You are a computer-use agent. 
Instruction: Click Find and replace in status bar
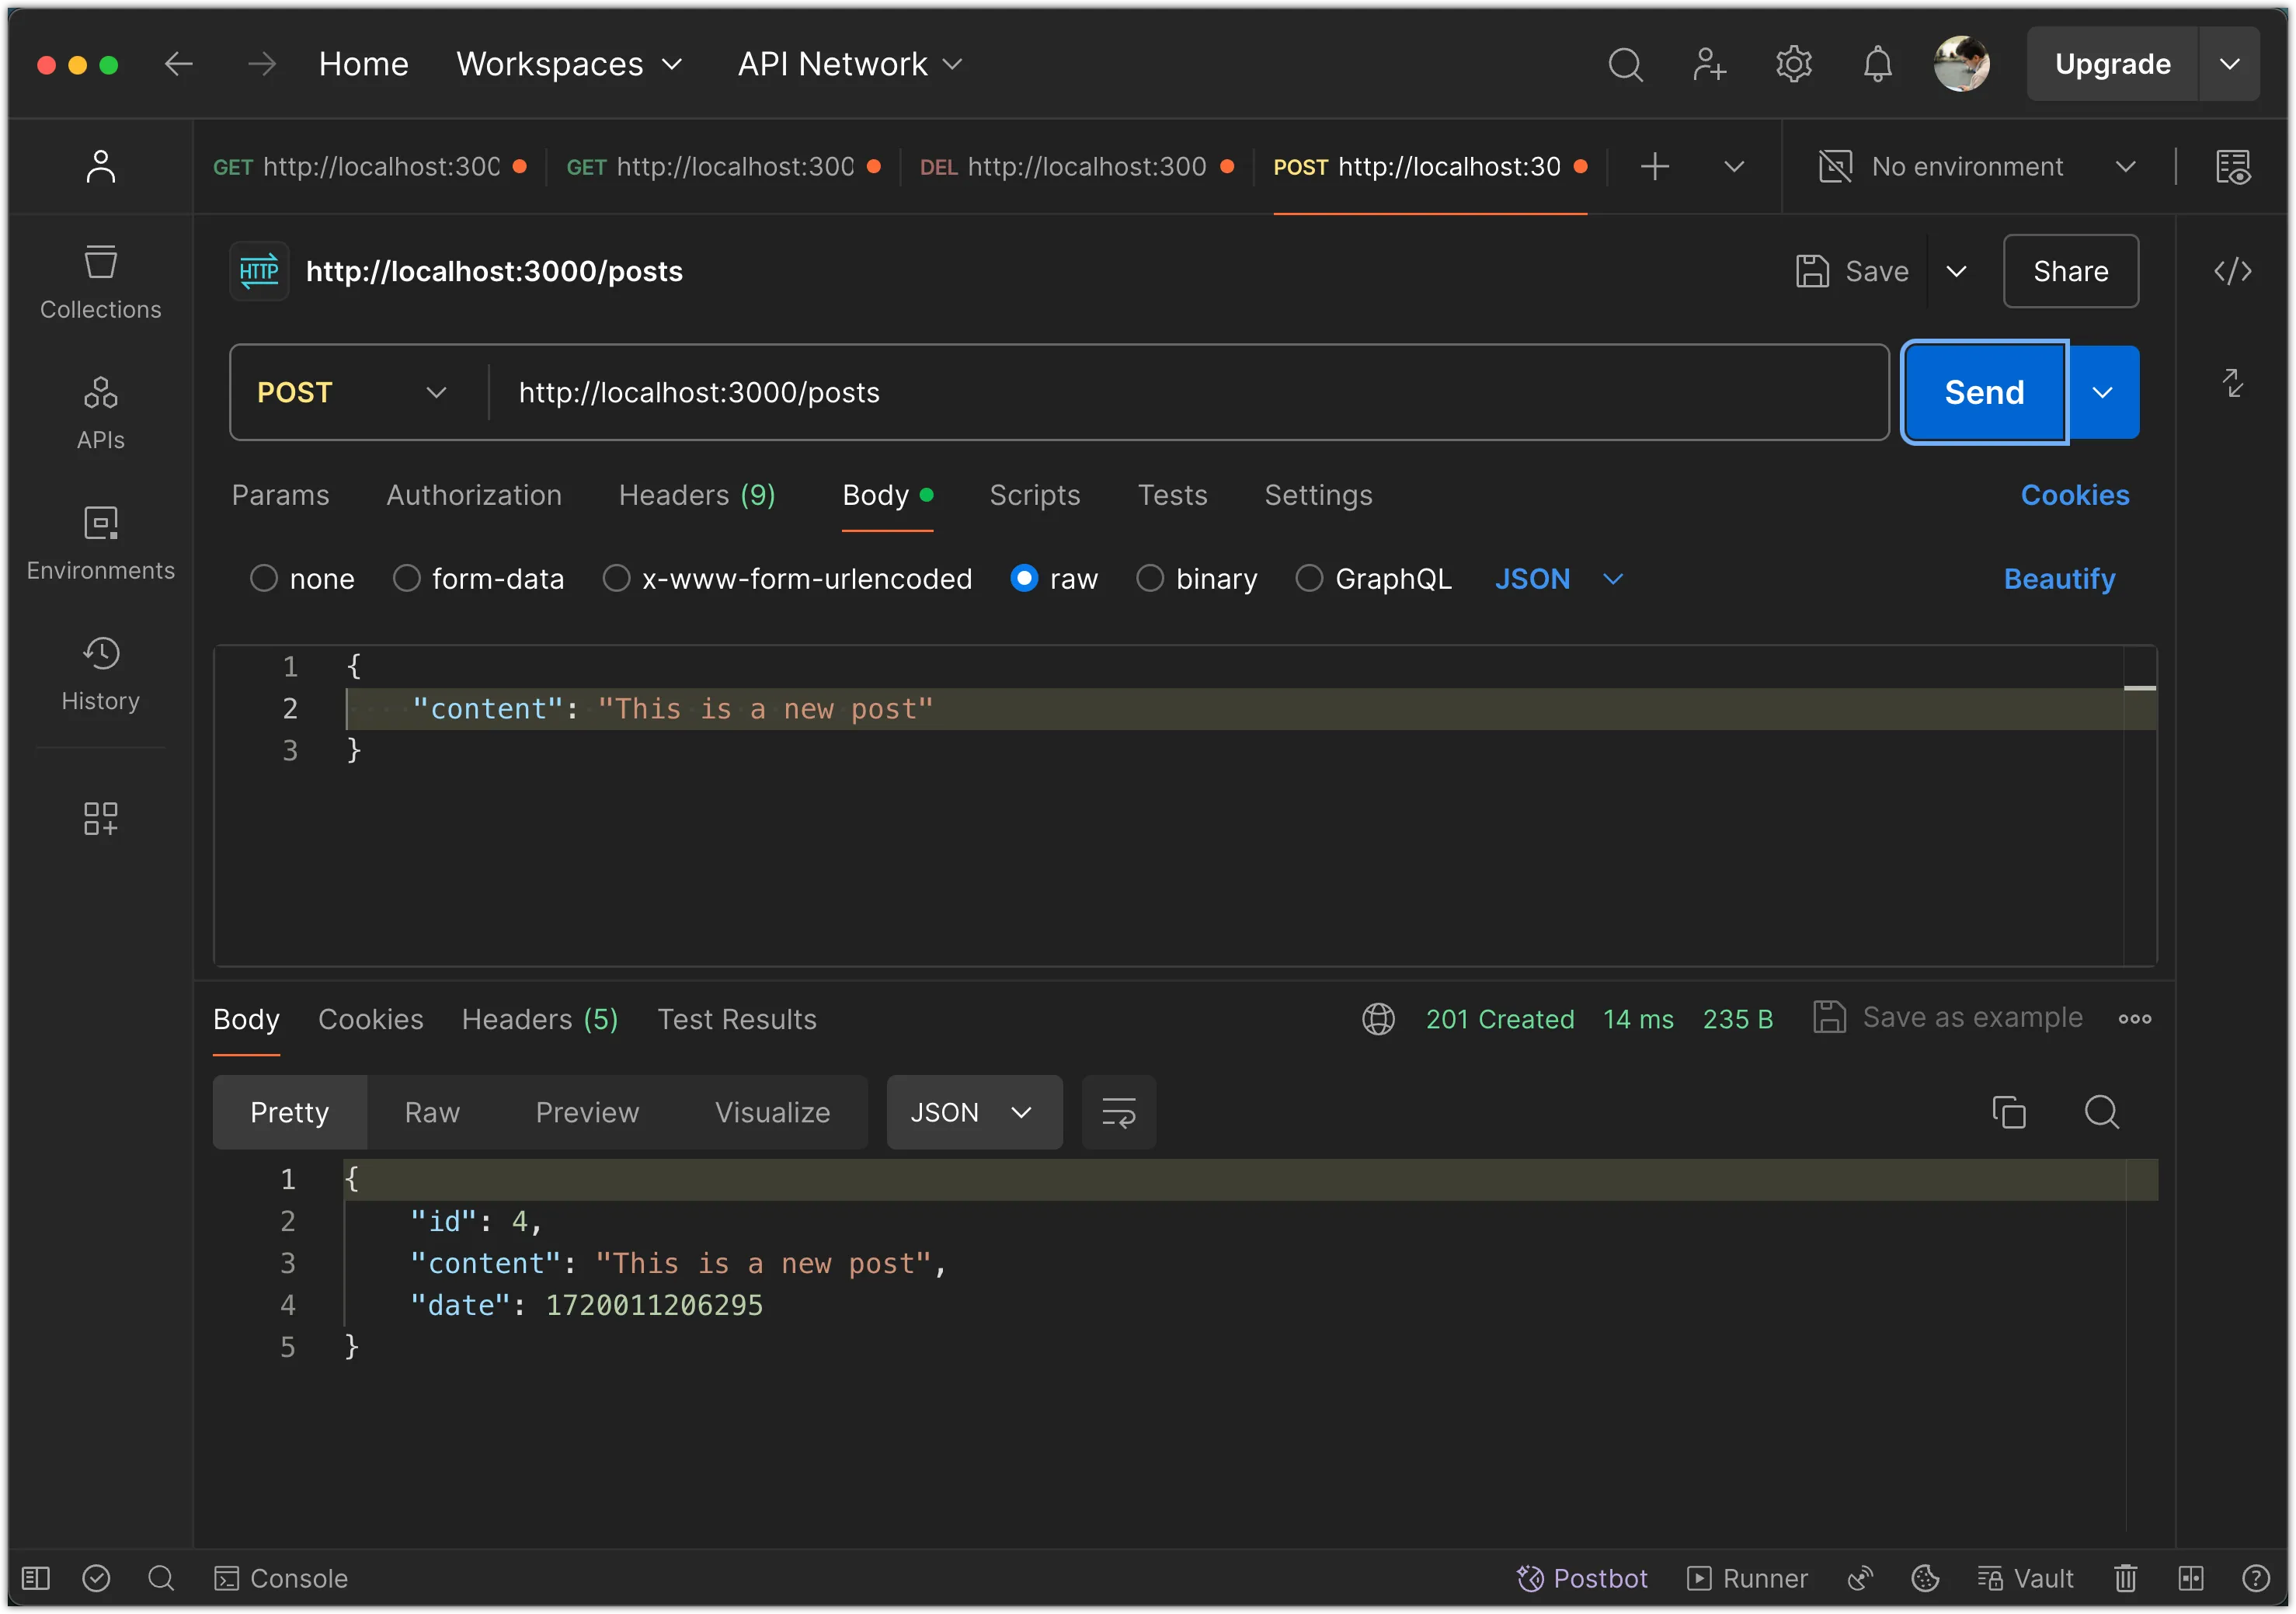click(161, 1578)
